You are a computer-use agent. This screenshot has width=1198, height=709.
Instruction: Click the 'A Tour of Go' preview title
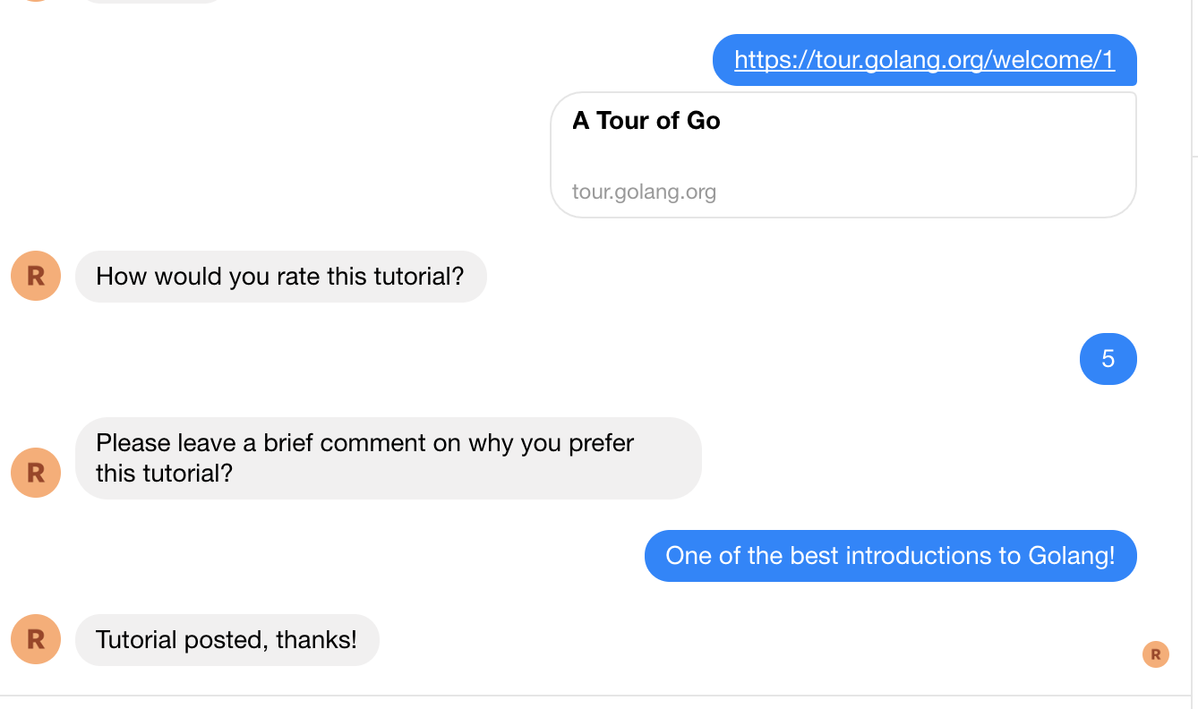tap(646, 121)
